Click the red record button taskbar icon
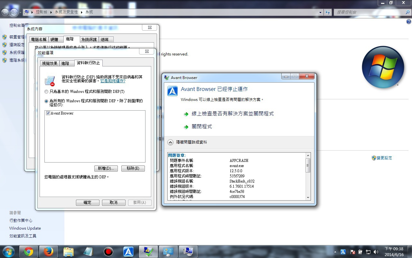 108,252
